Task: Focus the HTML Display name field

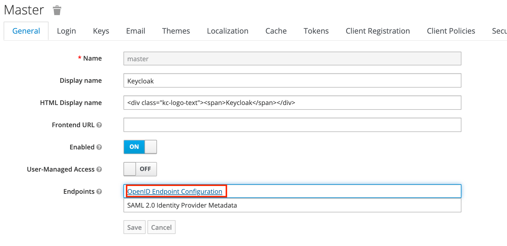Action: (292, 103)
